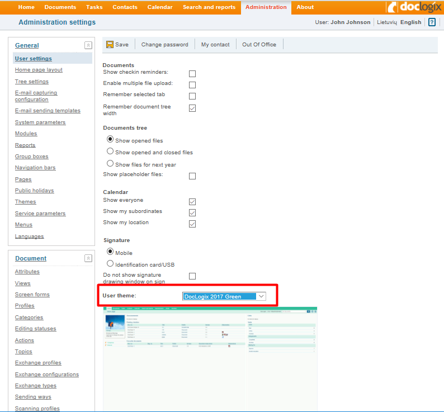Toggle Remember document tree width checkbox
This screenshot has width=444, height=412.
pos(192,108)
